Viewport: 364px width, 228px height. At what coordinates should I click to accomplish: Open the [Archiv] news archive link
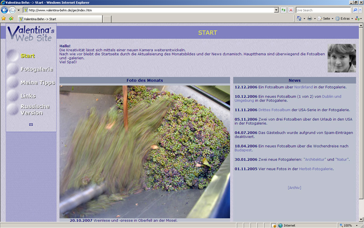tap(294, 187)
